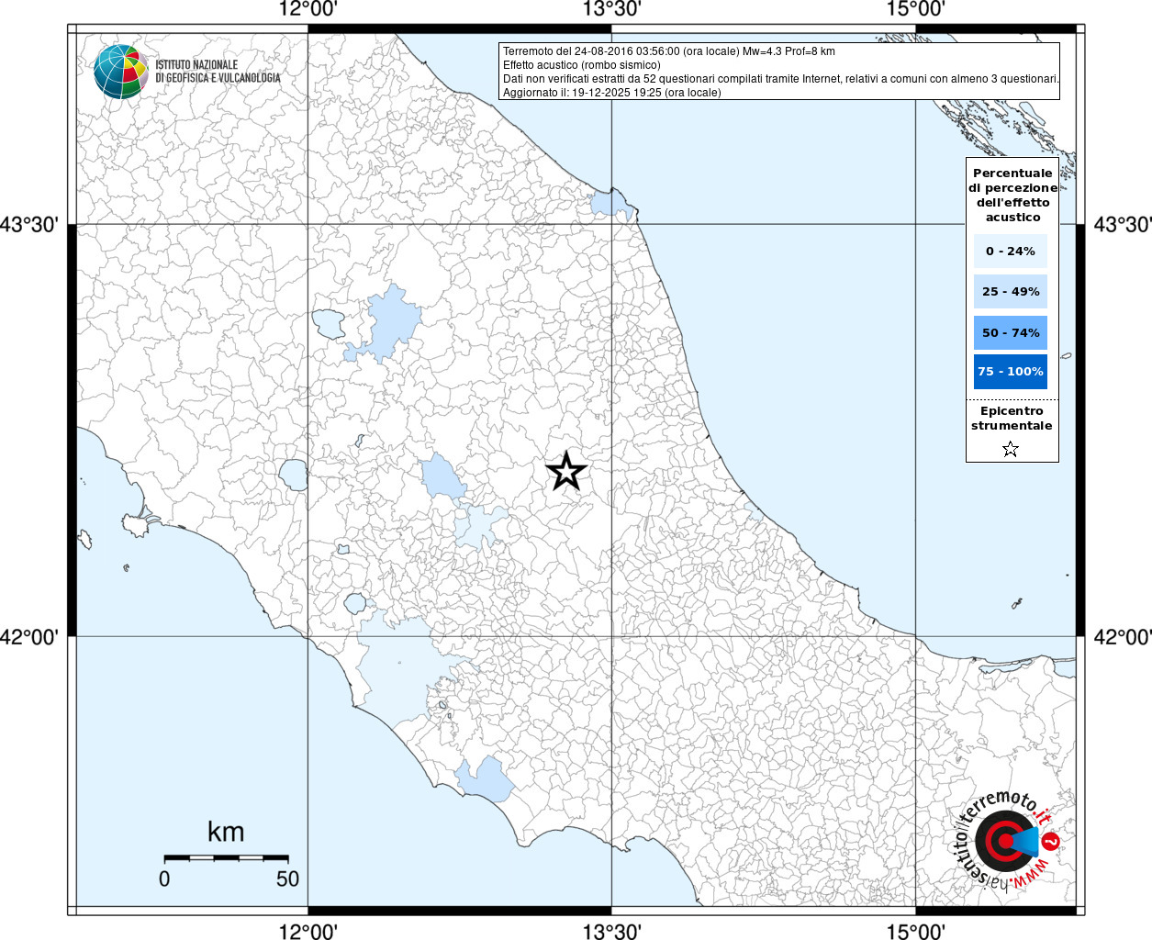Select the 0 - 24% legend swatch
The height and width of the screenshot is (940, 1152).
(x=1011, y=251)
